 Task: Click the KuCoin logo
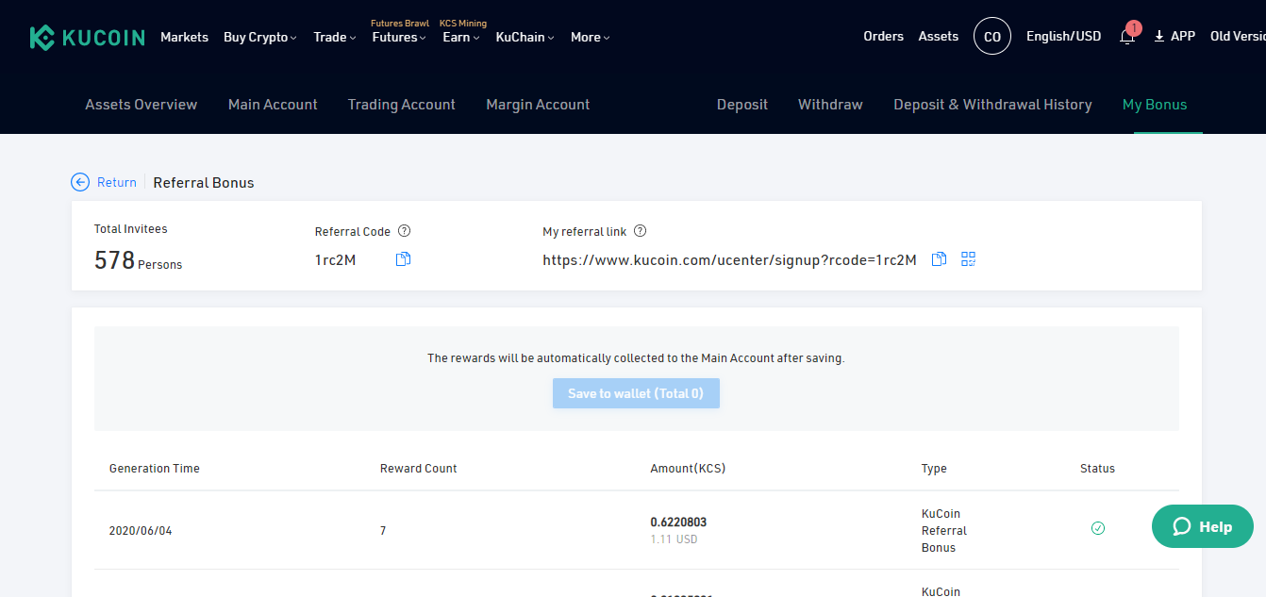(x=87, y=38)
